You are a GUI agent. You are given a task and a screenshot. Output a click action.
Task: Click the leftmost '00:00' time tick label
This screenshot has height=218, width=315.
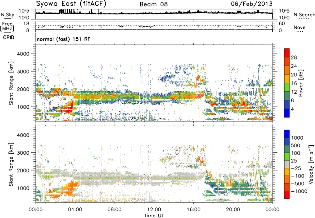click(x=36, y=210)
